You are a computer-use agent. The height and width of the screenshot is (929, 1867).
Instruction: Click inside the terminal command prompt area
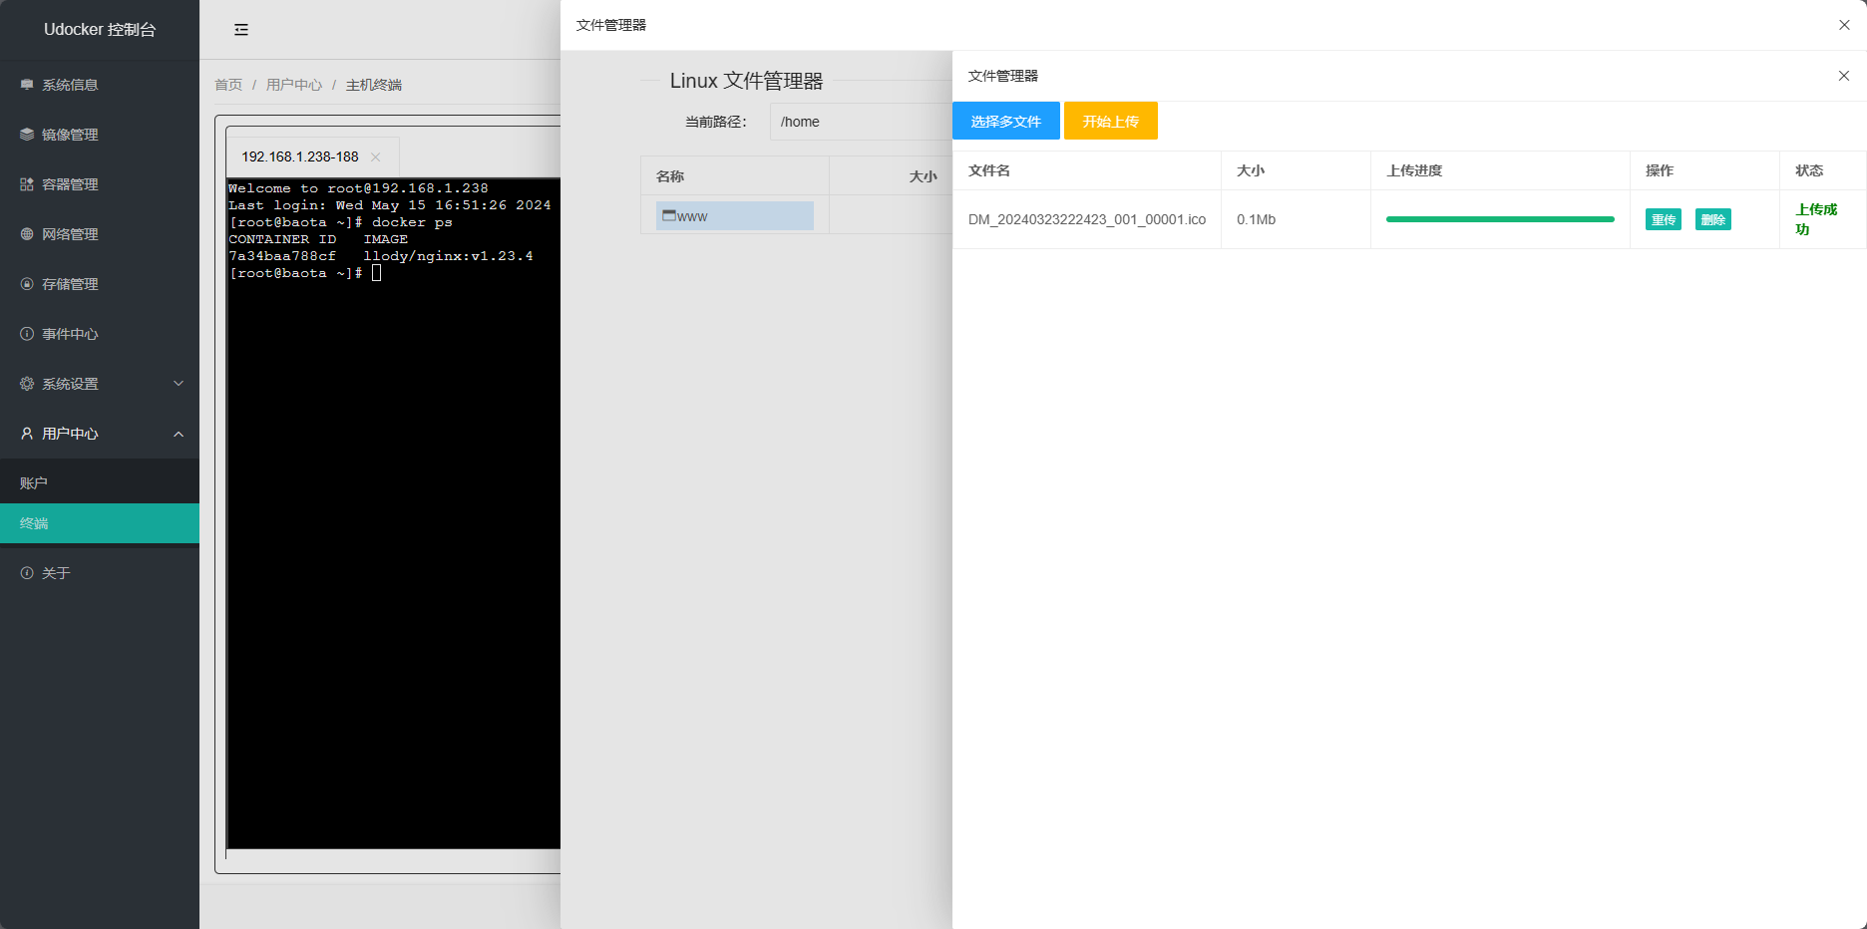[x=393, y=512]
